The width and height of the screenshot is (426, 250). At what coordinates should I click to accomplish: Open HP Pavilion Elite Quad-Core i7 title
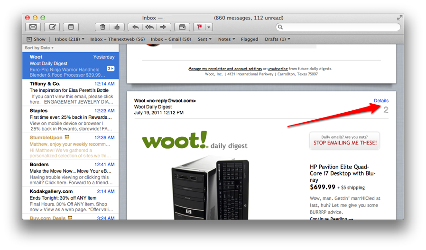343,173
